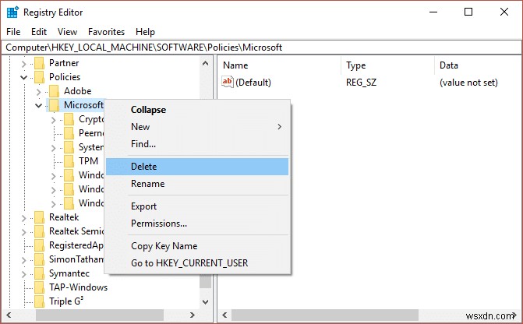Click the (Default) string value icon
This screenshot has width=523, height=324.
click(228, 82)
